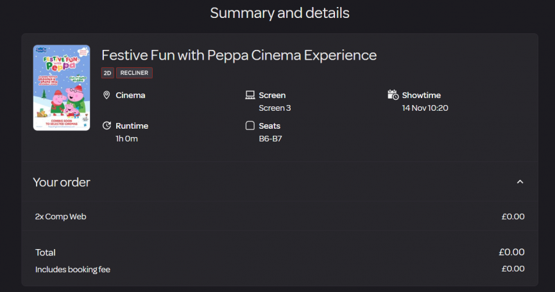
Task: Select the Screen 3 value
Action: [x=275, y=108]
